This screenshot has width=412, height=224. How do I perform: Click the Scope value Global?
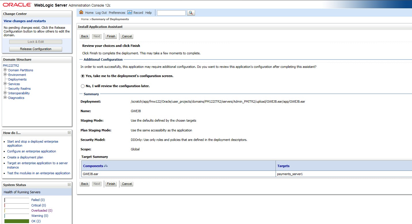coord(135,149)
